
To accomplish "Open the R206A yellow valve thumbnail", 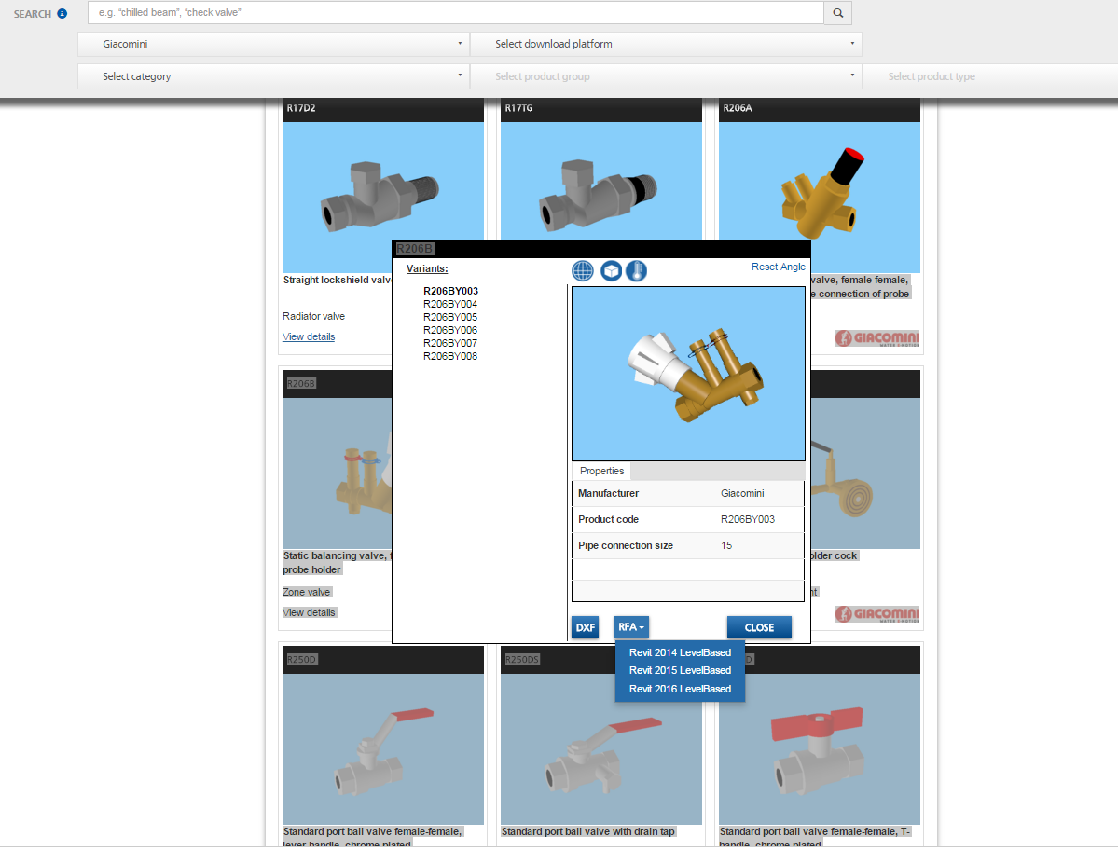I will click(x=820, y=182).
